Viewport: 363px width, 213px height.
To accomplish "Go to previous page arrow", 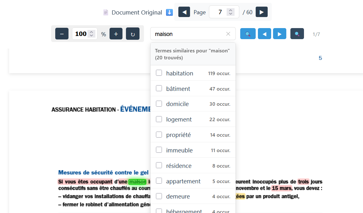I will coord(184,12).
